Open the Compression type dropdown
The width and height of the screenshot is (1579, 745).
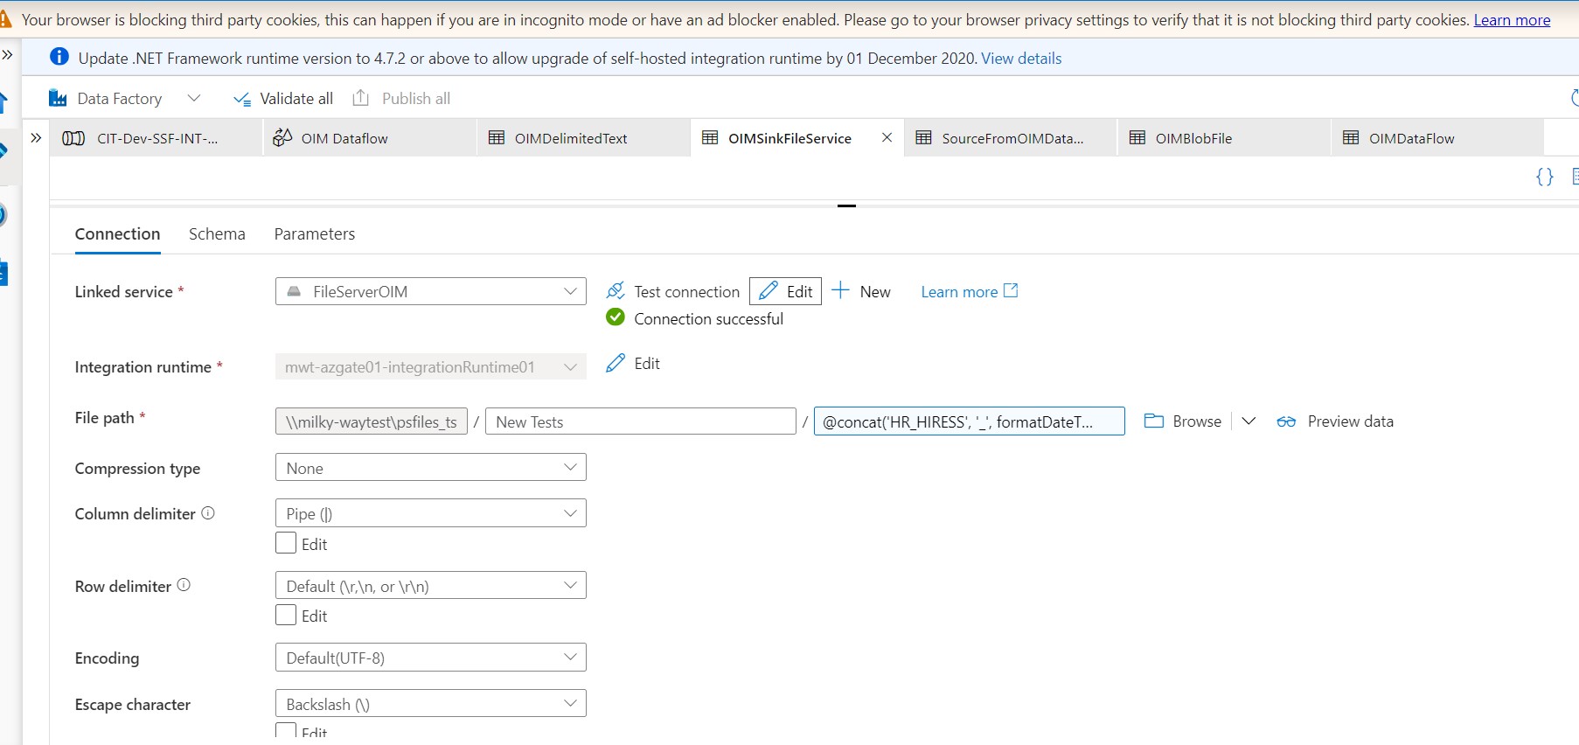point(430,468)
